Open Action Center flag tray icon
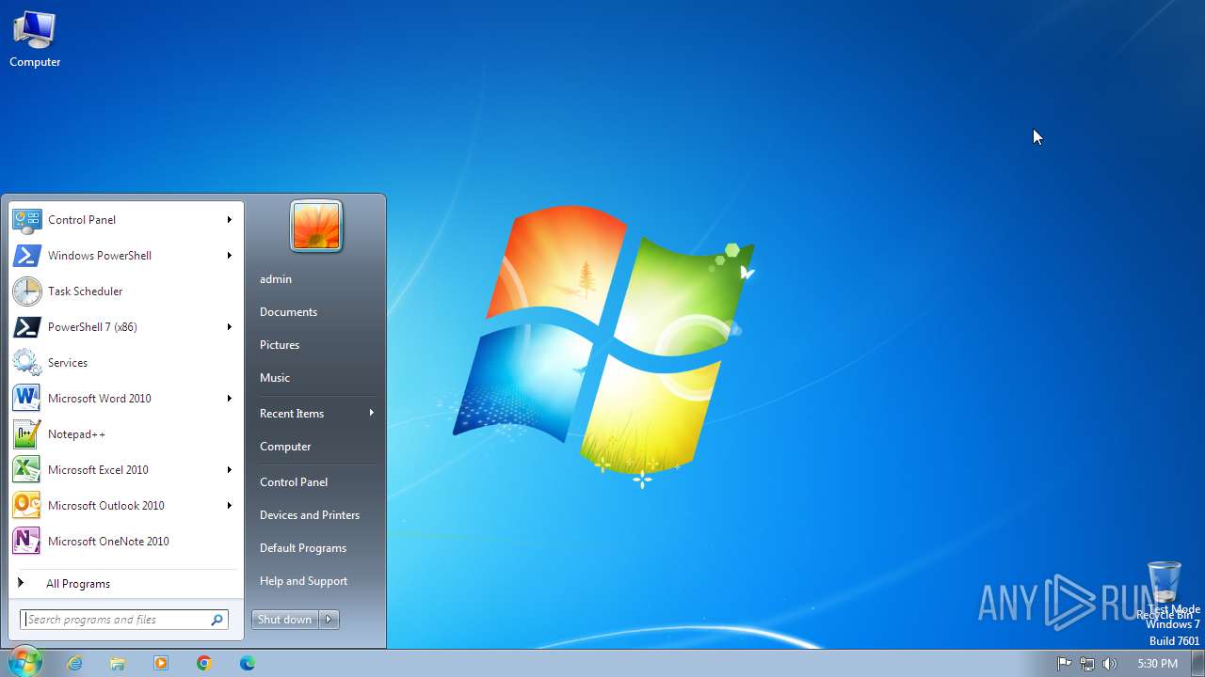Viewport: 1205px width, 677px height. pos(1065,664)
